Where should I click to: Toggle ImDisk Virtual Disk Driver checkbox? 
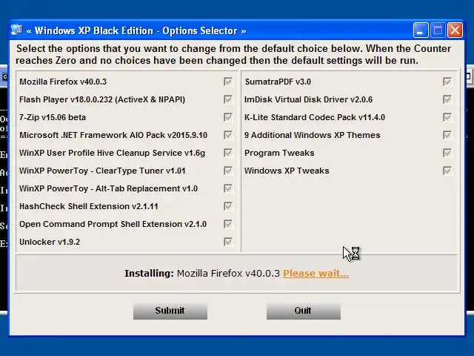tap(447, 99)
